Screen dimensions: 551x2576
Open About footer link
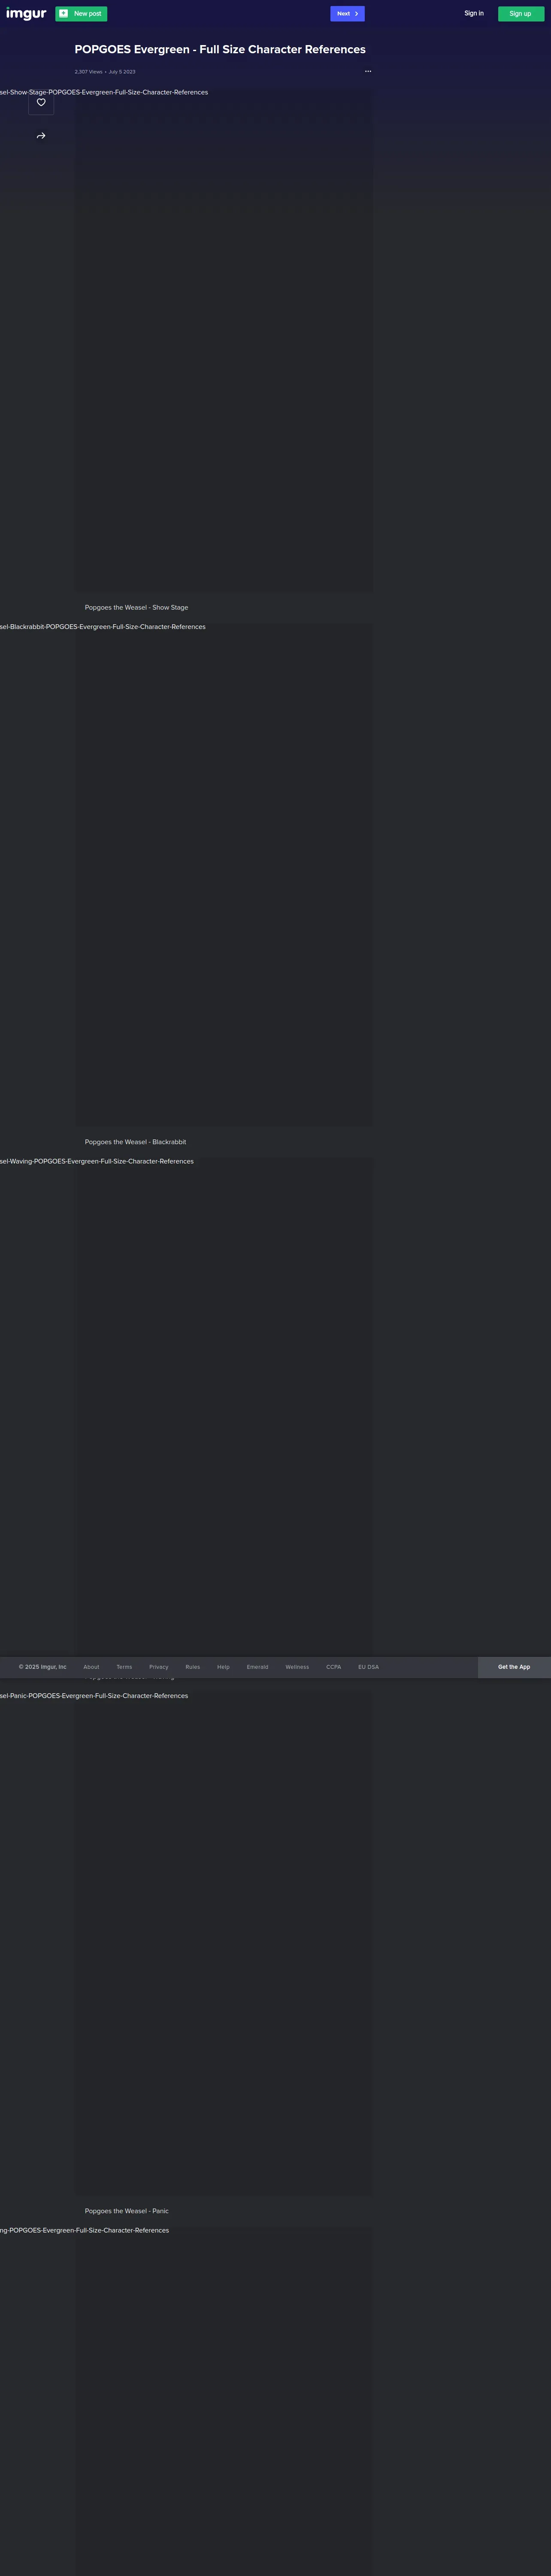[91, 1667]
